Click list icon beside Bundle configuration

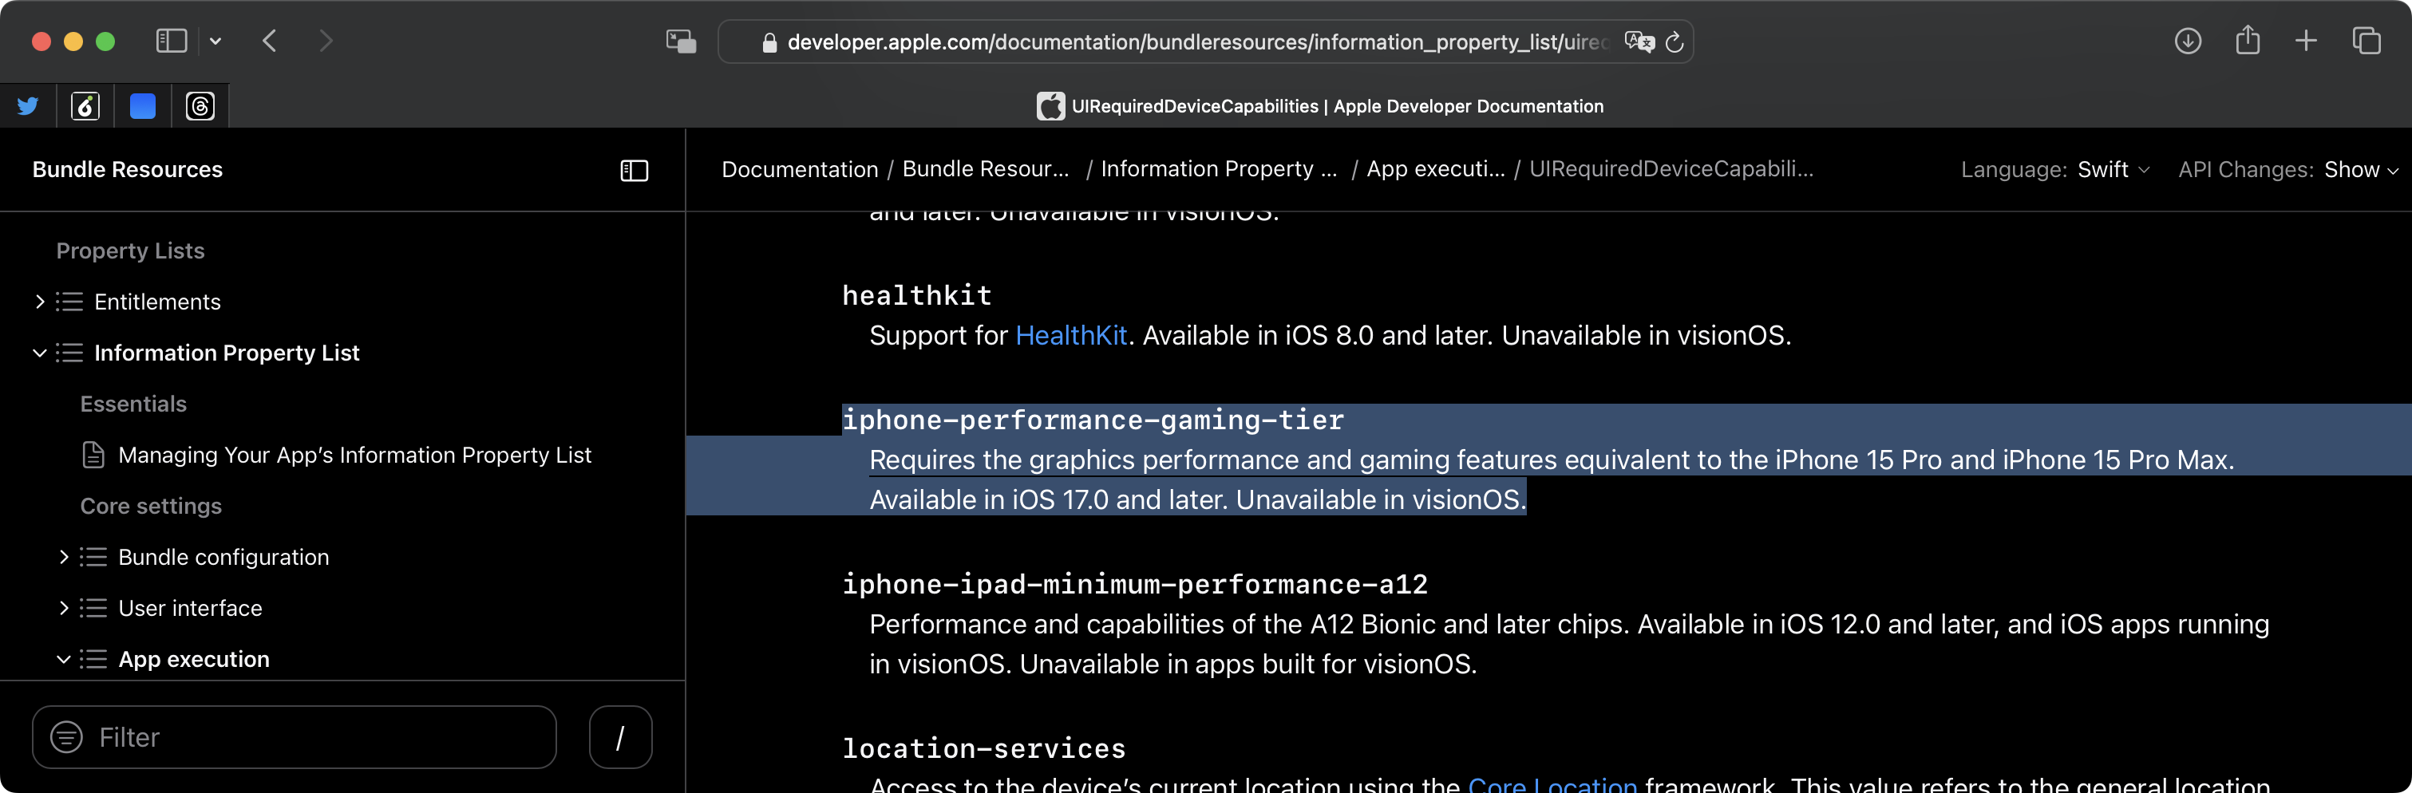(93, 557)
